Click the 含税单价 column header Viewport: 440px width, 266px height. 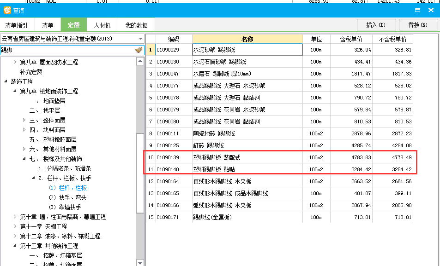point(351,39)
